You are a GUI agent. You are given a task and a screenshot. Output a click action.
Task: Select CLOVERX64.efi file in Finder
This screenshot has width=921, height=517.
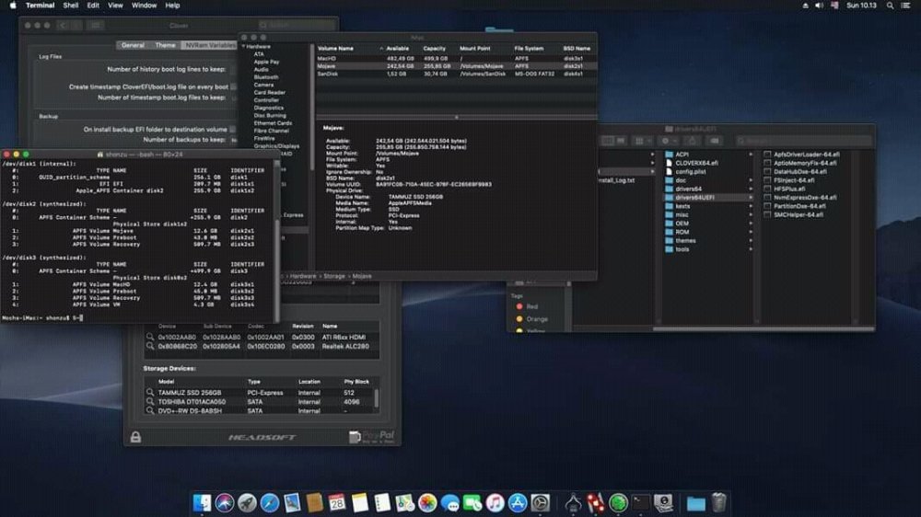tap(696, 163)
